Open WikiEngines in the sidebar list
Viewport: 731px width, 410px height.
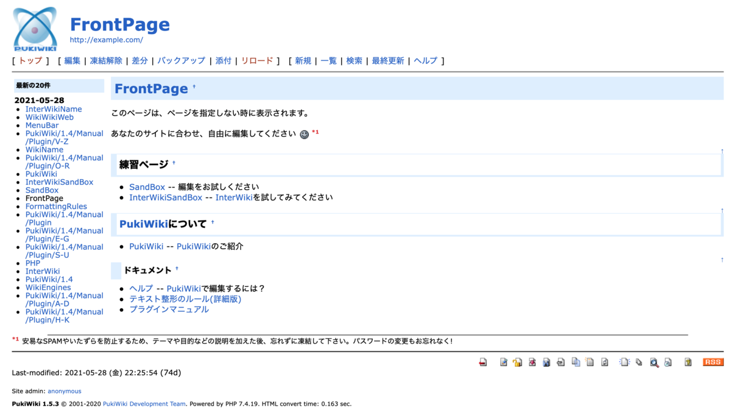click(48, 288)
